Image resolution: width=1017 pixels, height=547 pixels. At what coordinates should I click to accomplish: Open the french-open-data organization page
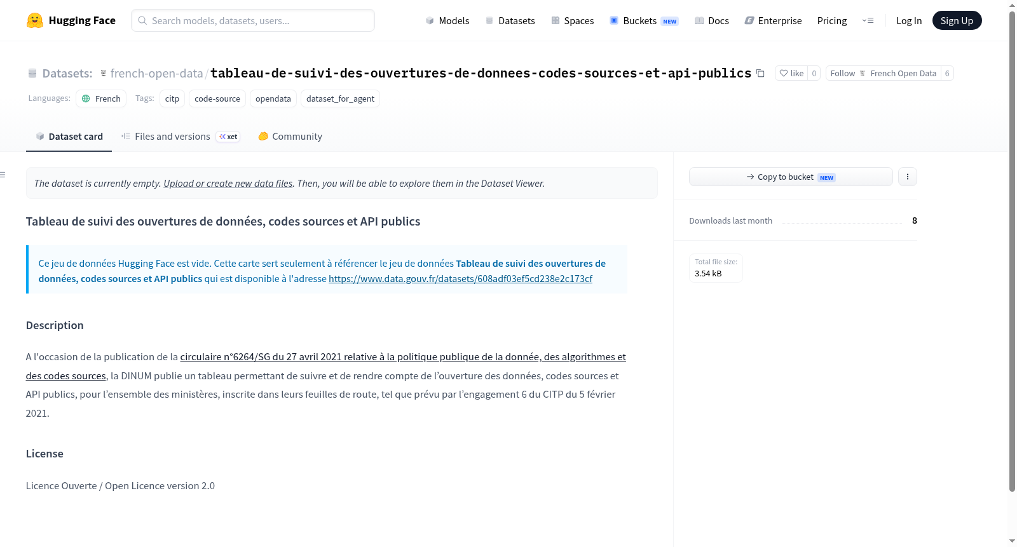coord(156,73)
